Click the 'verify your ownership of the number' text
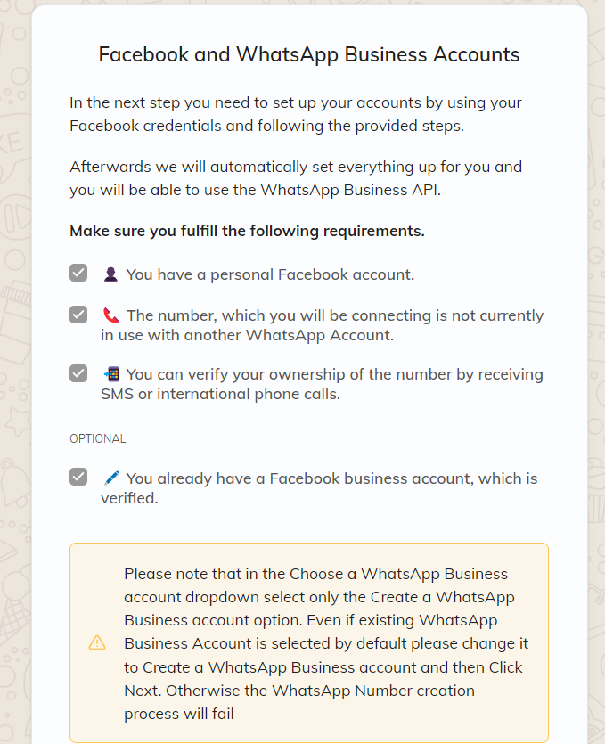Screen dimensions: 605x744 pos(323,384)
